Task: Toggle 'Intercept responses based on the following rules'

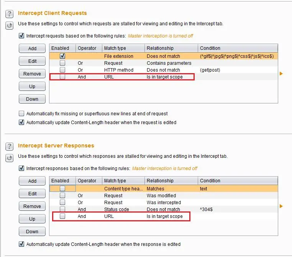Action: [21, 168]
